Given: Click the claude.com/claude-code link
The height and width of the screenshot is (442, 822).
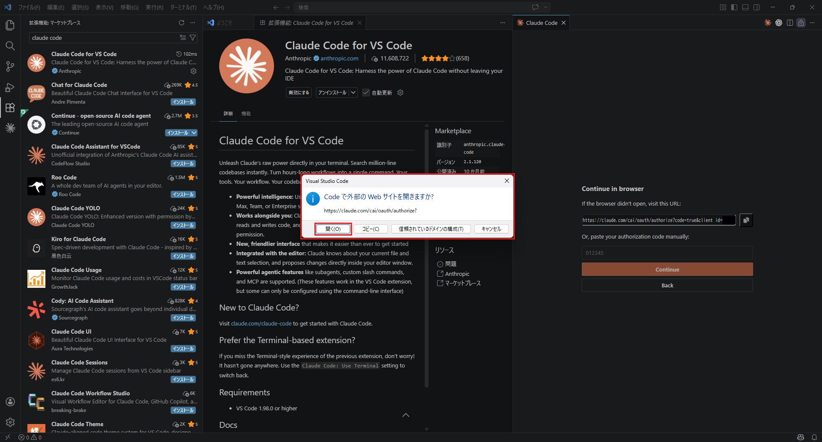Looking at the screenshot, I should tap(261, 324).
